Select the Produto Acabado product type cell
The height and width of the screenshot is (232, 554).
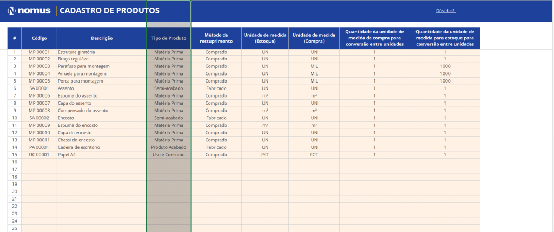click(168, 147)
